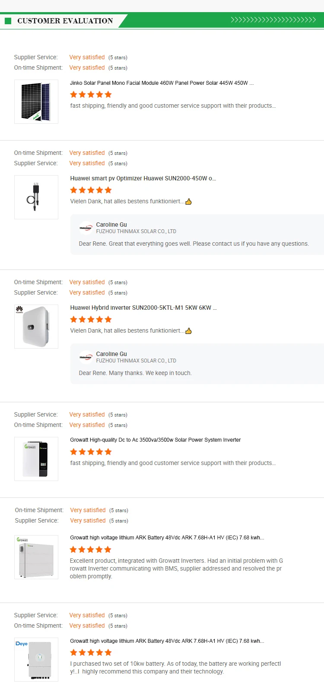This screenshot has width=324, height=696.
Task: Click the Thinmax logo beside first Caroline Gu reply
Action: tap(86, 228)
